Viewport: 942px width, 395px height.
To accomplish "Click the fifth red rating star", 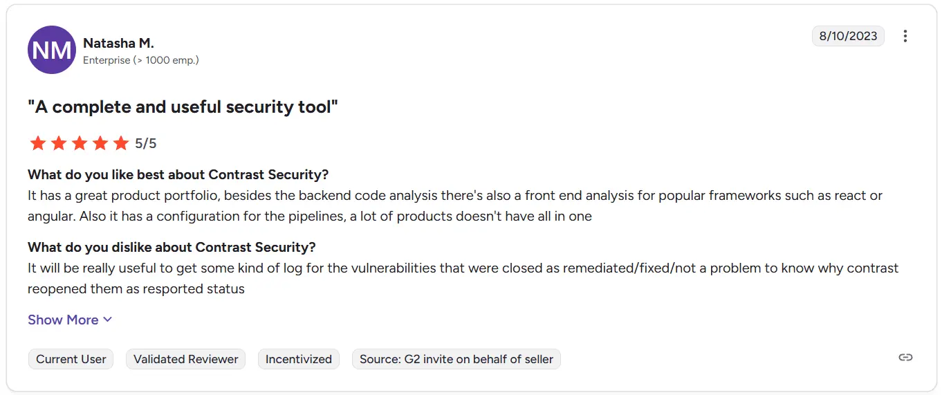I will click(x=121, y=143).
